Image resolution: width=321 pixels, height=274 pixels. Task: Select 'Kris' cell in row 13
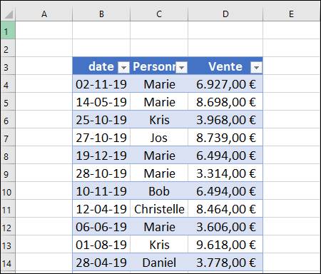coord(159,244)
